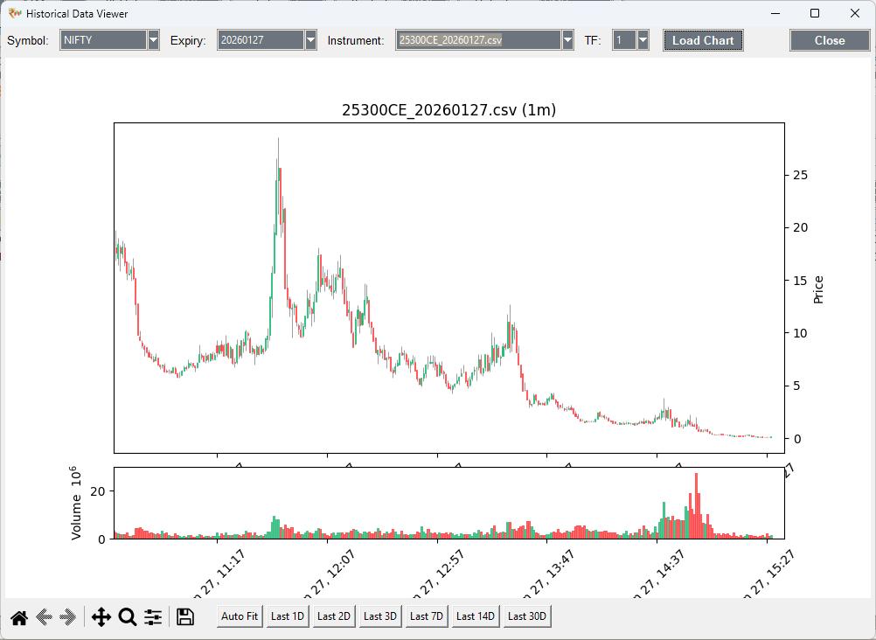This screenshot has height=640, width=876.
Task: Save the chart using the floppy disk icon
Action: click(184, 616)
